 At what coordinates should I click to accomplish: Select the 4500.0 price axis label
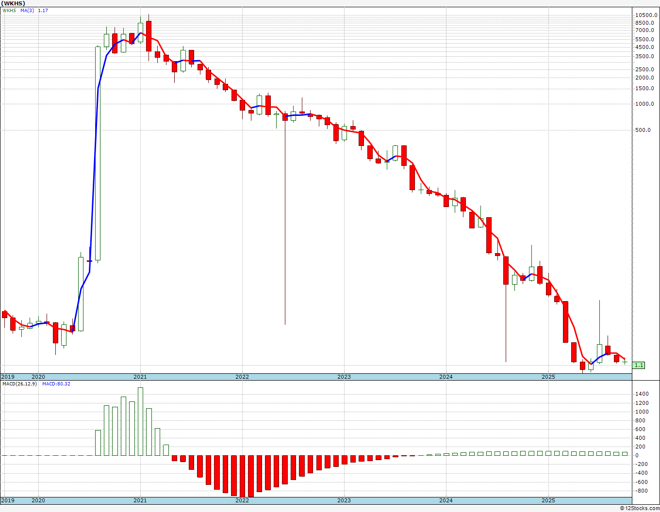[x=645, y=47]
